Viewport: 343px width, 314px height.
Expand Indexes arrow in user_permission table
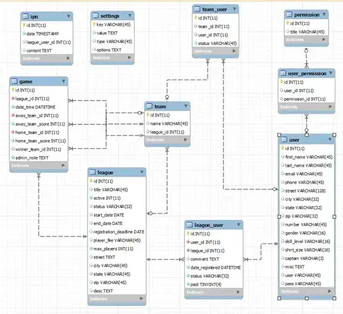point(330,107)
